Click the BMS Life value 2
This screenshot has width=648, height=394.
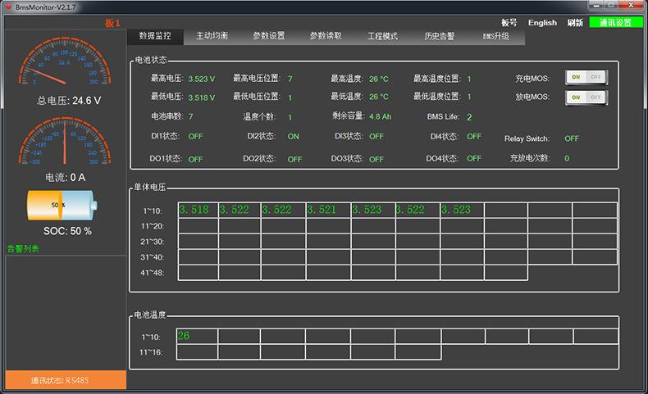(469, 117)
